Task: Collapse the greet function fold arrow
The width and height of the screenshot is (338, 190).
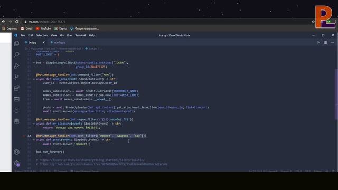Action: [x=34, y=139]
